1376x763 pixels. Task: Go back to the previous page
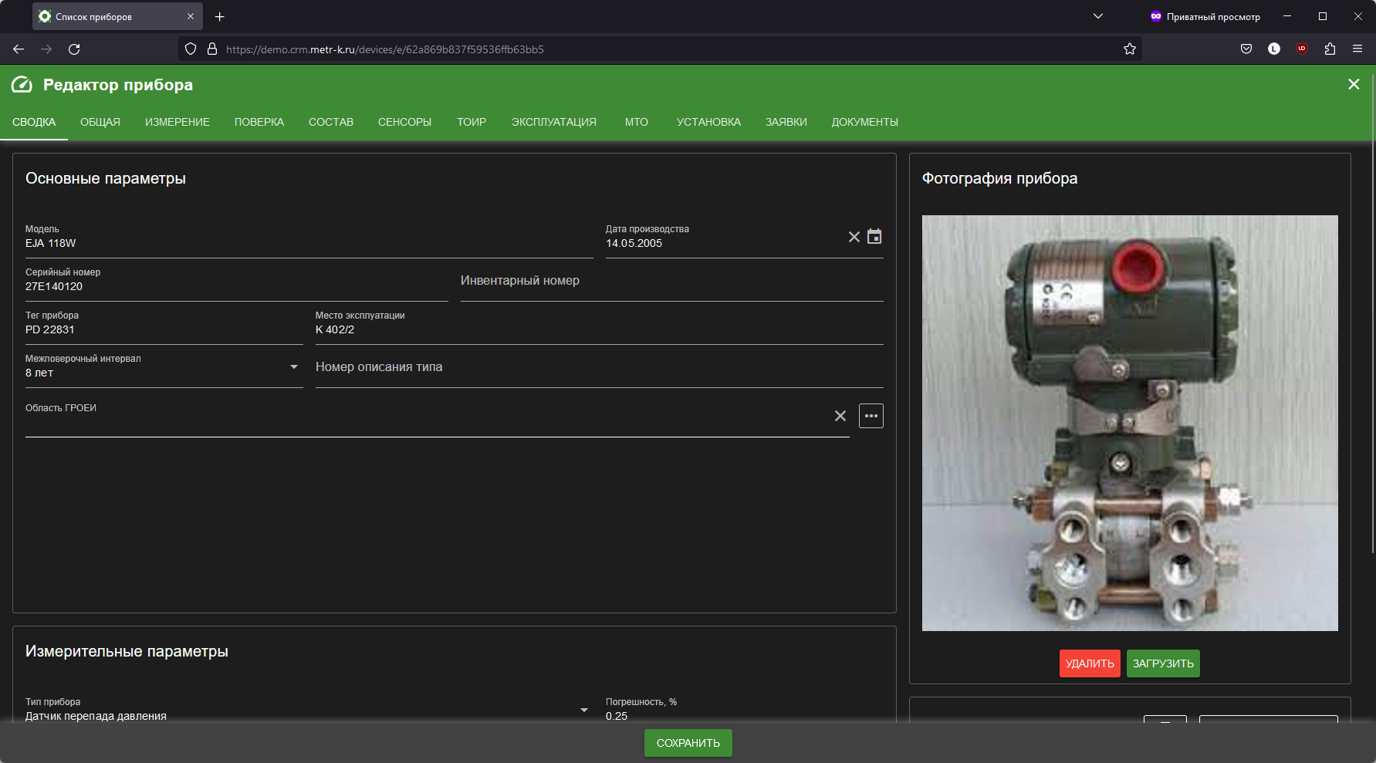point(19,49)
